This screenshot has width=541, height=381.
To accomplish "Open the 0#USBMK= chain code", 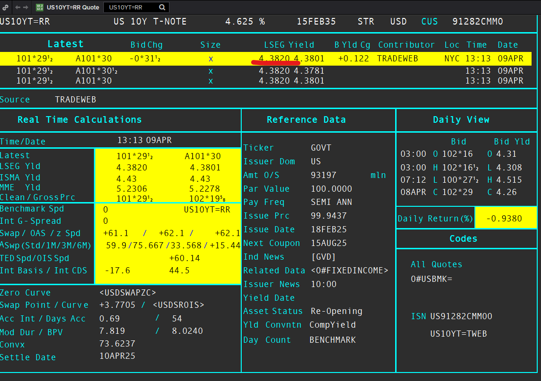I will pyautogui.click(x=431, y=279).
